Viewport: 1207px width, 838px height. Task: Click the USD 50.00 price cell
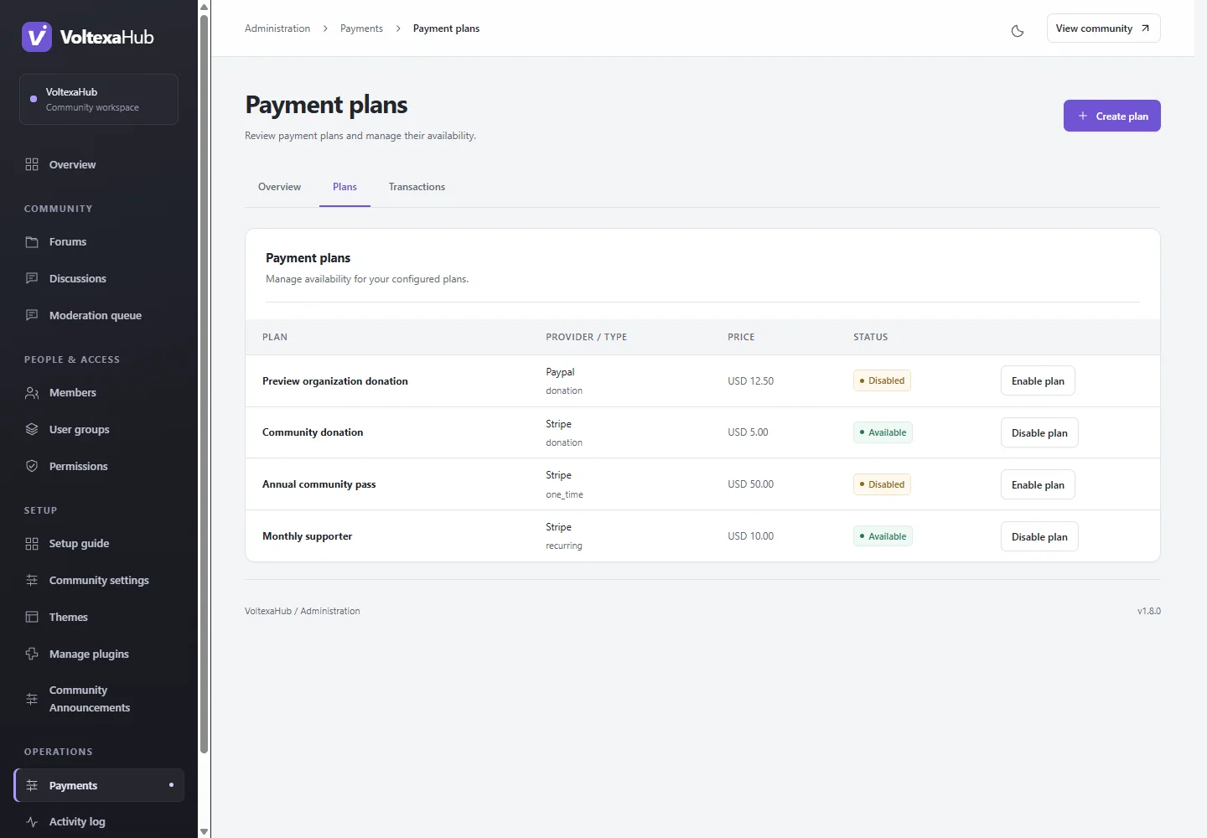pos(750,484)
